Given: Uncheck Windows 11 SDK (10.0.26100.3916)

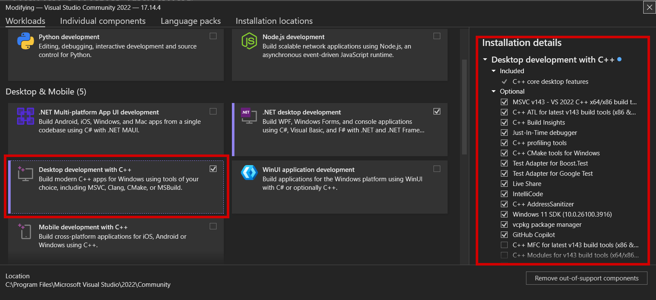Looking at the screenshot, I should coord(504,214).
